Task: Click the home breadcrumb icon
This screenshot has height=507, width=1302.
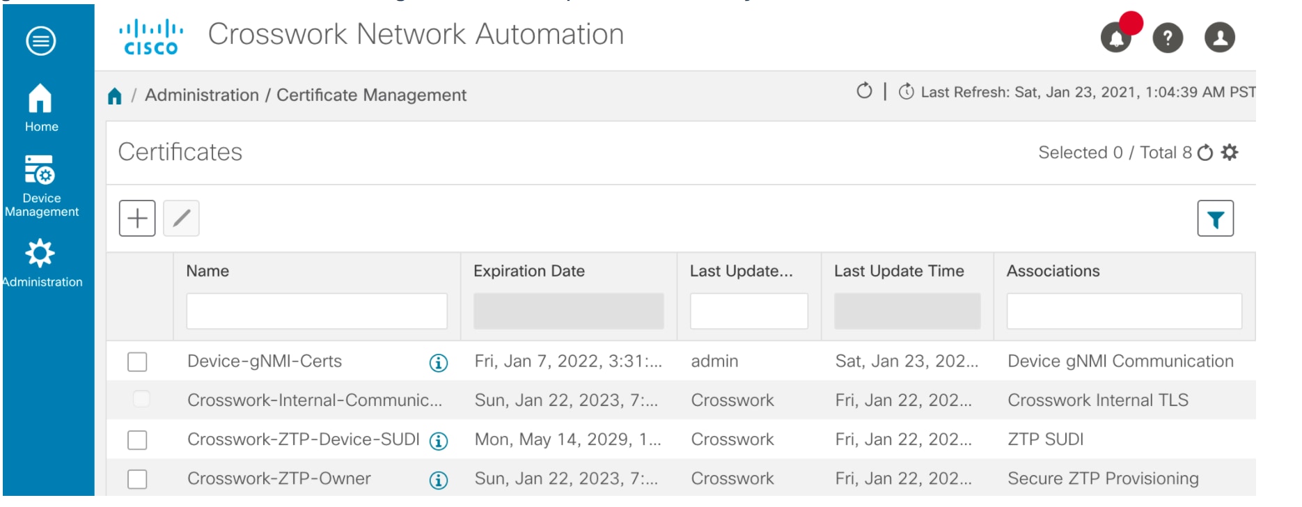Action: [115, 95]
